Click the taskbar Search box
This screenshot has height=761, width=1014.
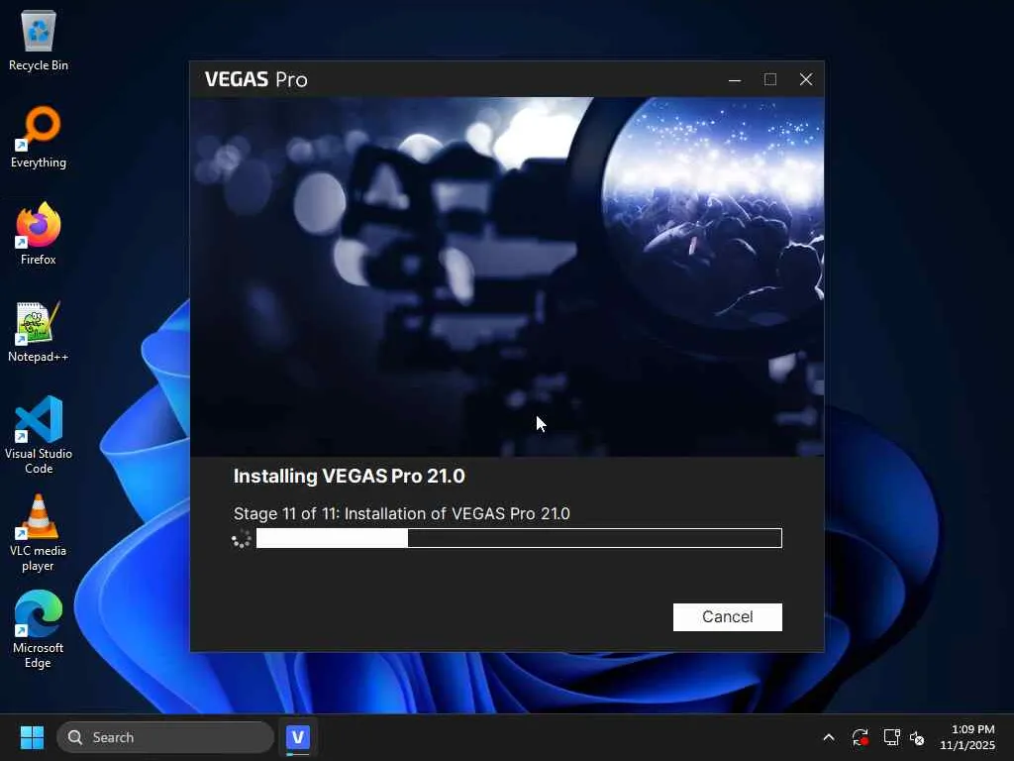[165, 737]
